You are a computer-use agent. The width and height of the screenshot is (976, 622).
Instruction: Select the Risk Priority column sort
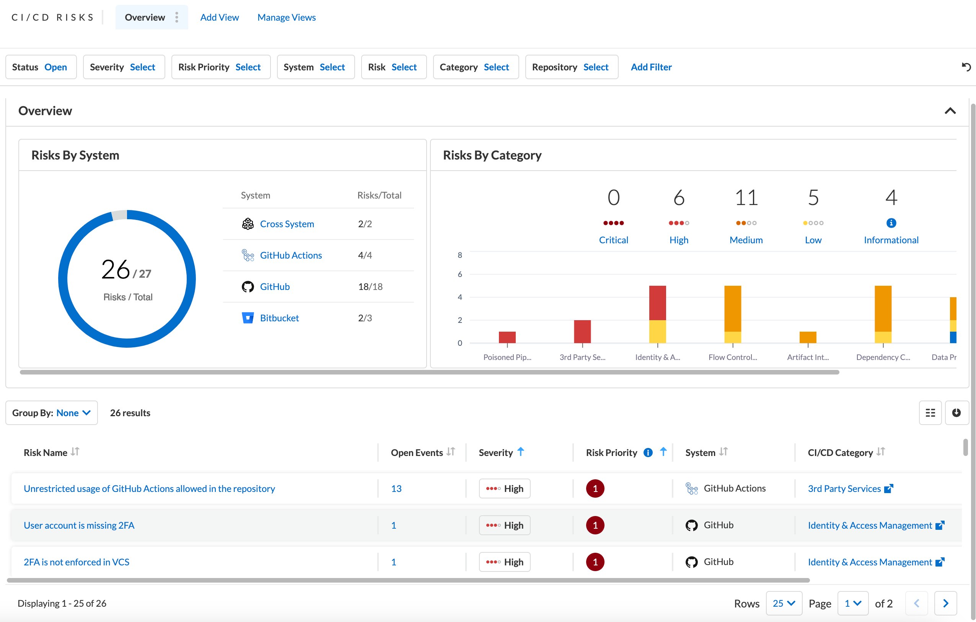(663, 452)
